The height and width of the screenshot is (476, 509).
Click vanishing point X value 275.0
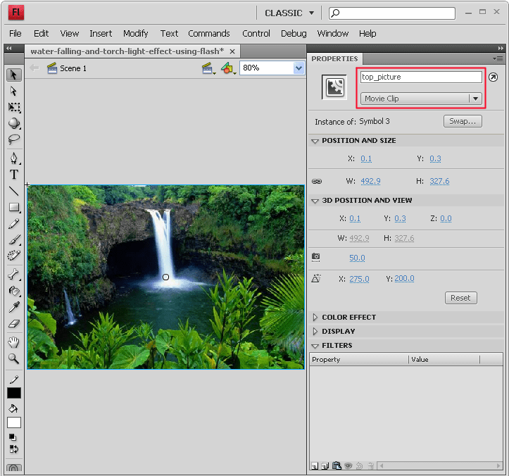[x=359, y=279]
